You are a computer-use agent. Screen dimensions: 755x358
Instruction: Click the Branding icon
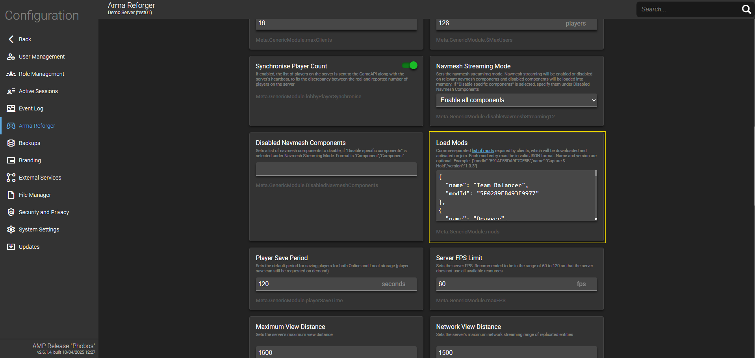pyautogui.click(x=11, y=160)
